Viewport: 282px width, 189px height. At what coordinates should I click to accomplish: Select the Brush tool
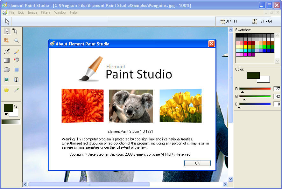tap(16, 51)
